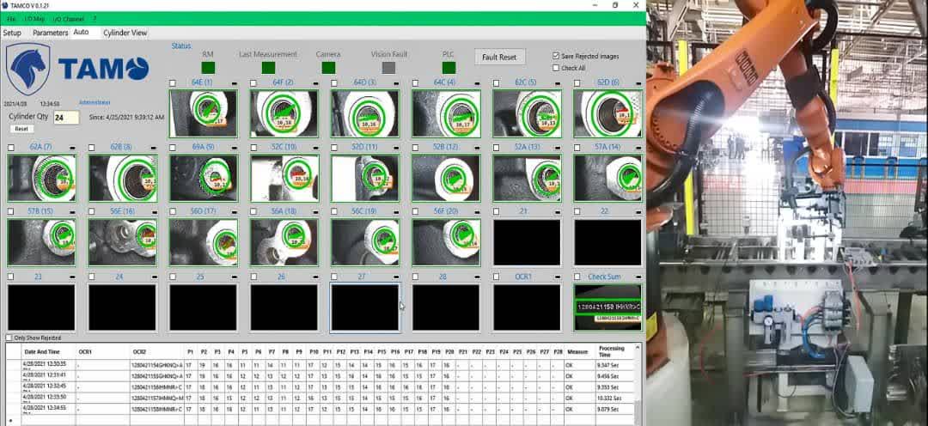Click the RM status indicator square

[208, 67]
